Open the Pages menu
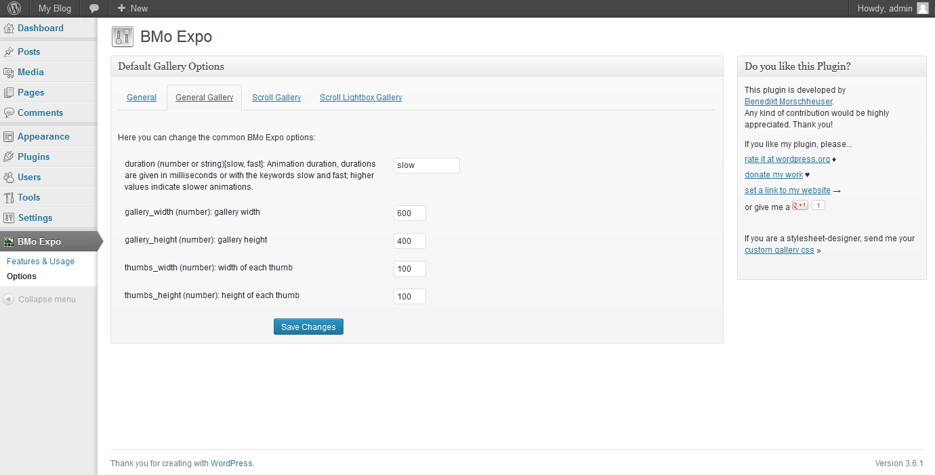The image size is (935, 475). click(31, 92)
